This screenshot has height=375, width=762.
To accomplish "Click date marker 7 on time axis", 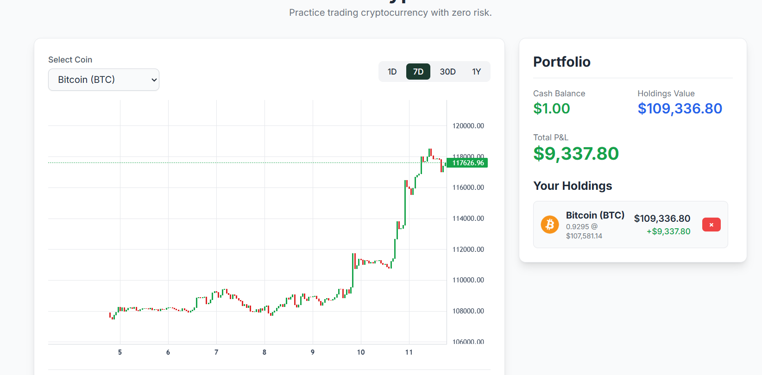I will point(216,352).
